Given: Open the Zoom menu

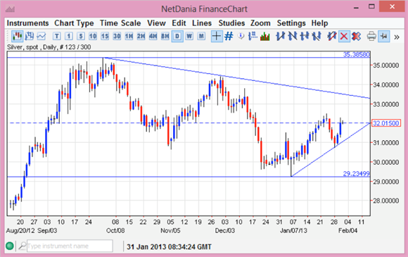Looking at the screenshot, I should click(x=260, y=23).
